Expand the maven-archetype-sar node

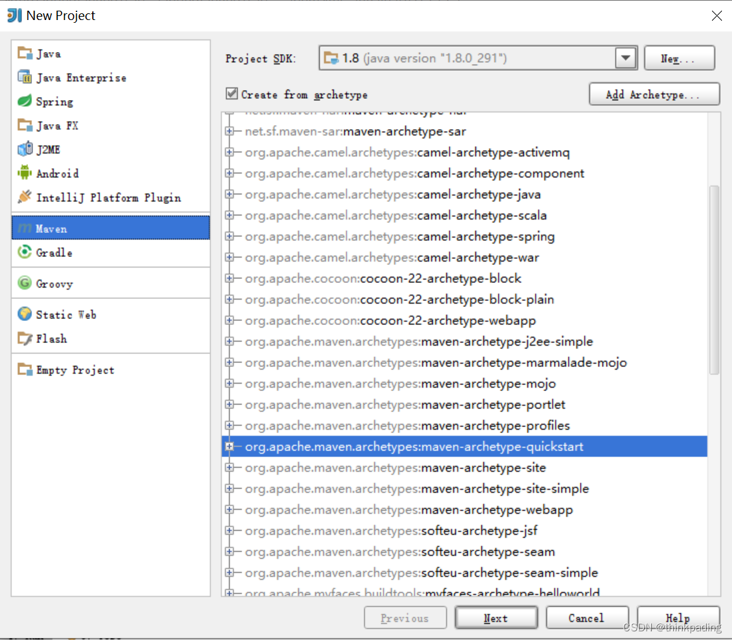[230, 131]
